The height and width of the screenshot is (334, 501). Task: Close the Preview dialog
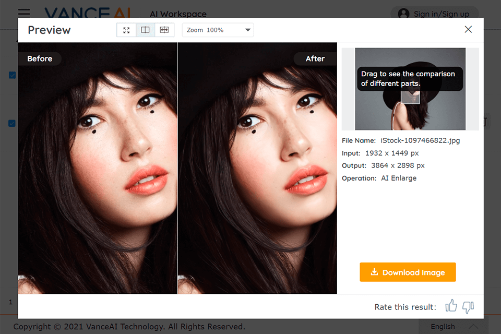[468, 30]
